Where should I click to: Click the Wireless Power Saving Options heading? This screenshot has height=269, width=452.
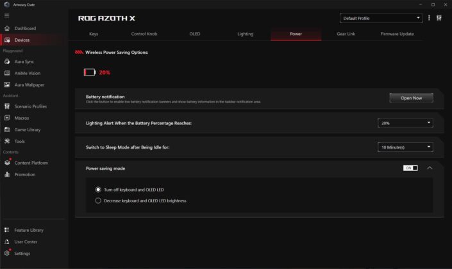click(117, 53)
